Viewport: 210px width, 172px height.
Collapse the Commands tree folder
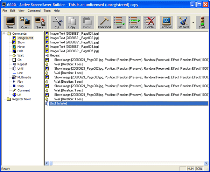(4, 34)
